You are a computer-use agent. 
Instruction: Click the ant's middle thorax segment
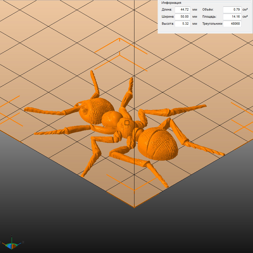pyautogui.click(x=112, y=119)
